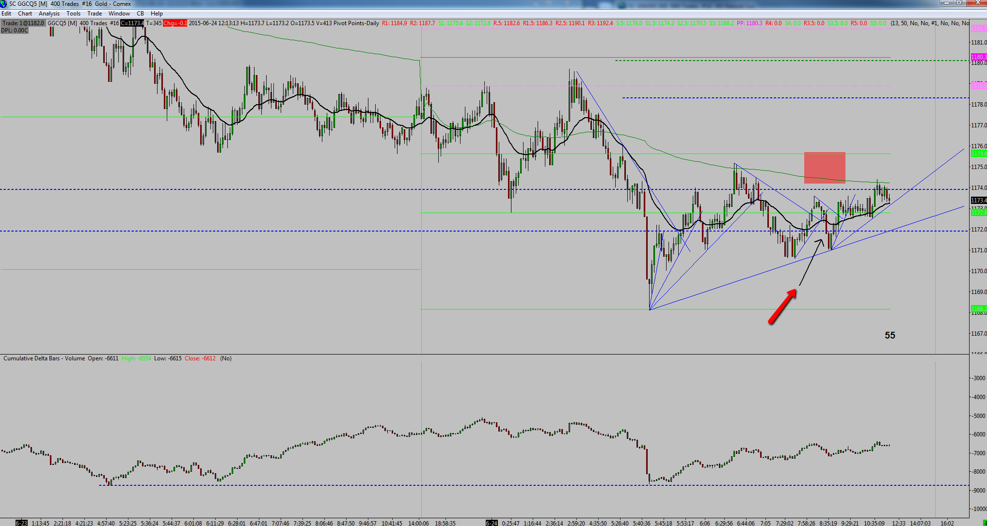The height and width of the screenshot is (526, 987).
Task: Click the S2.5: 1170.5 pivot value
Action: click(x=692, y=23)
